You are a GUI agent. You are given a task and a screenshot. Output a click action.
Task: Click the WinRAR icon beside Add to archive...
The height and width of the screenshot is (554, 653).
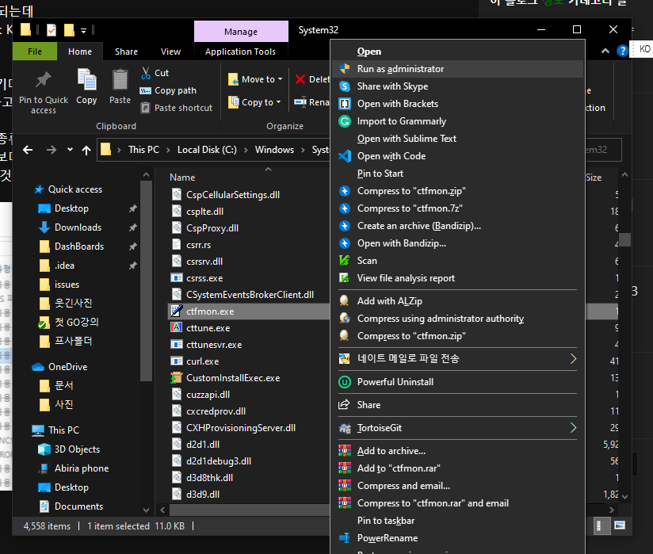[345, 451]
